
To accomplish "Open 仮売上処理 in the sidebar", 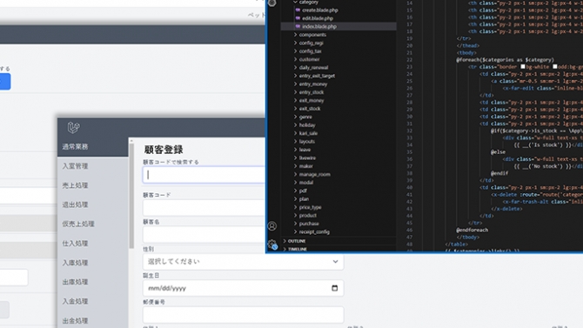I will pyautogui.click(x=78, y=224).
